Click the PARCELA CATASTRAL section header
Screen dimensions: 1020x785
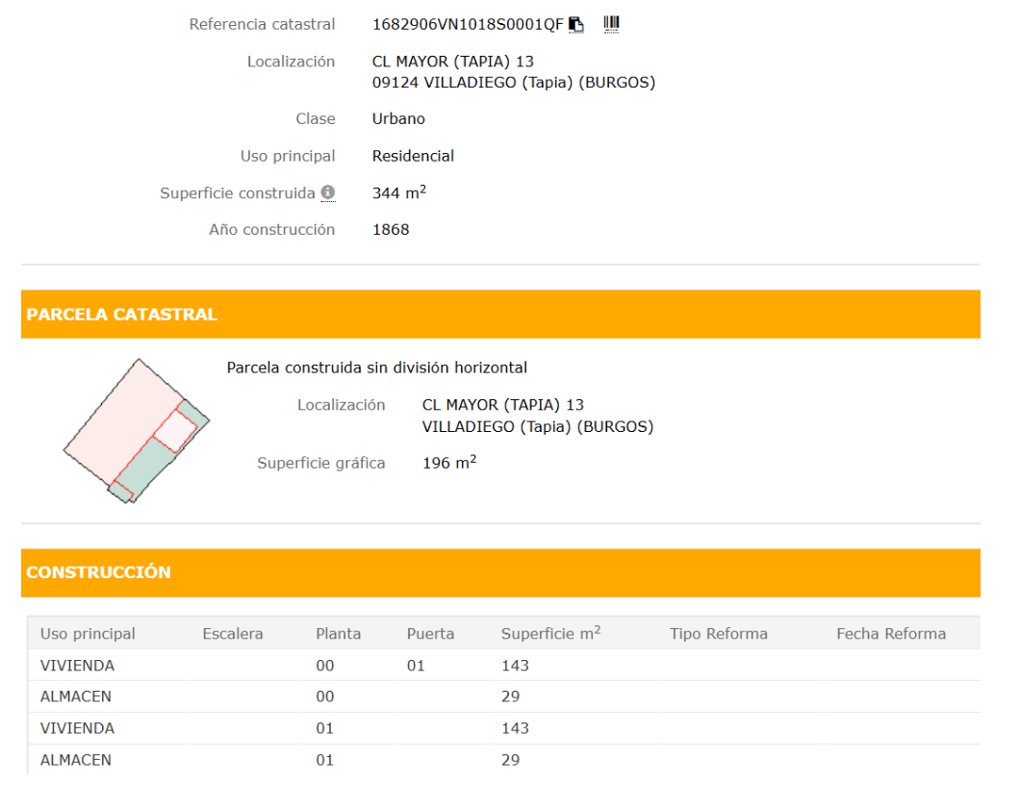(x=121, y=315)
